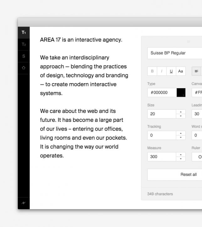Click the Size value field showing 20

(x=162, y=114)
